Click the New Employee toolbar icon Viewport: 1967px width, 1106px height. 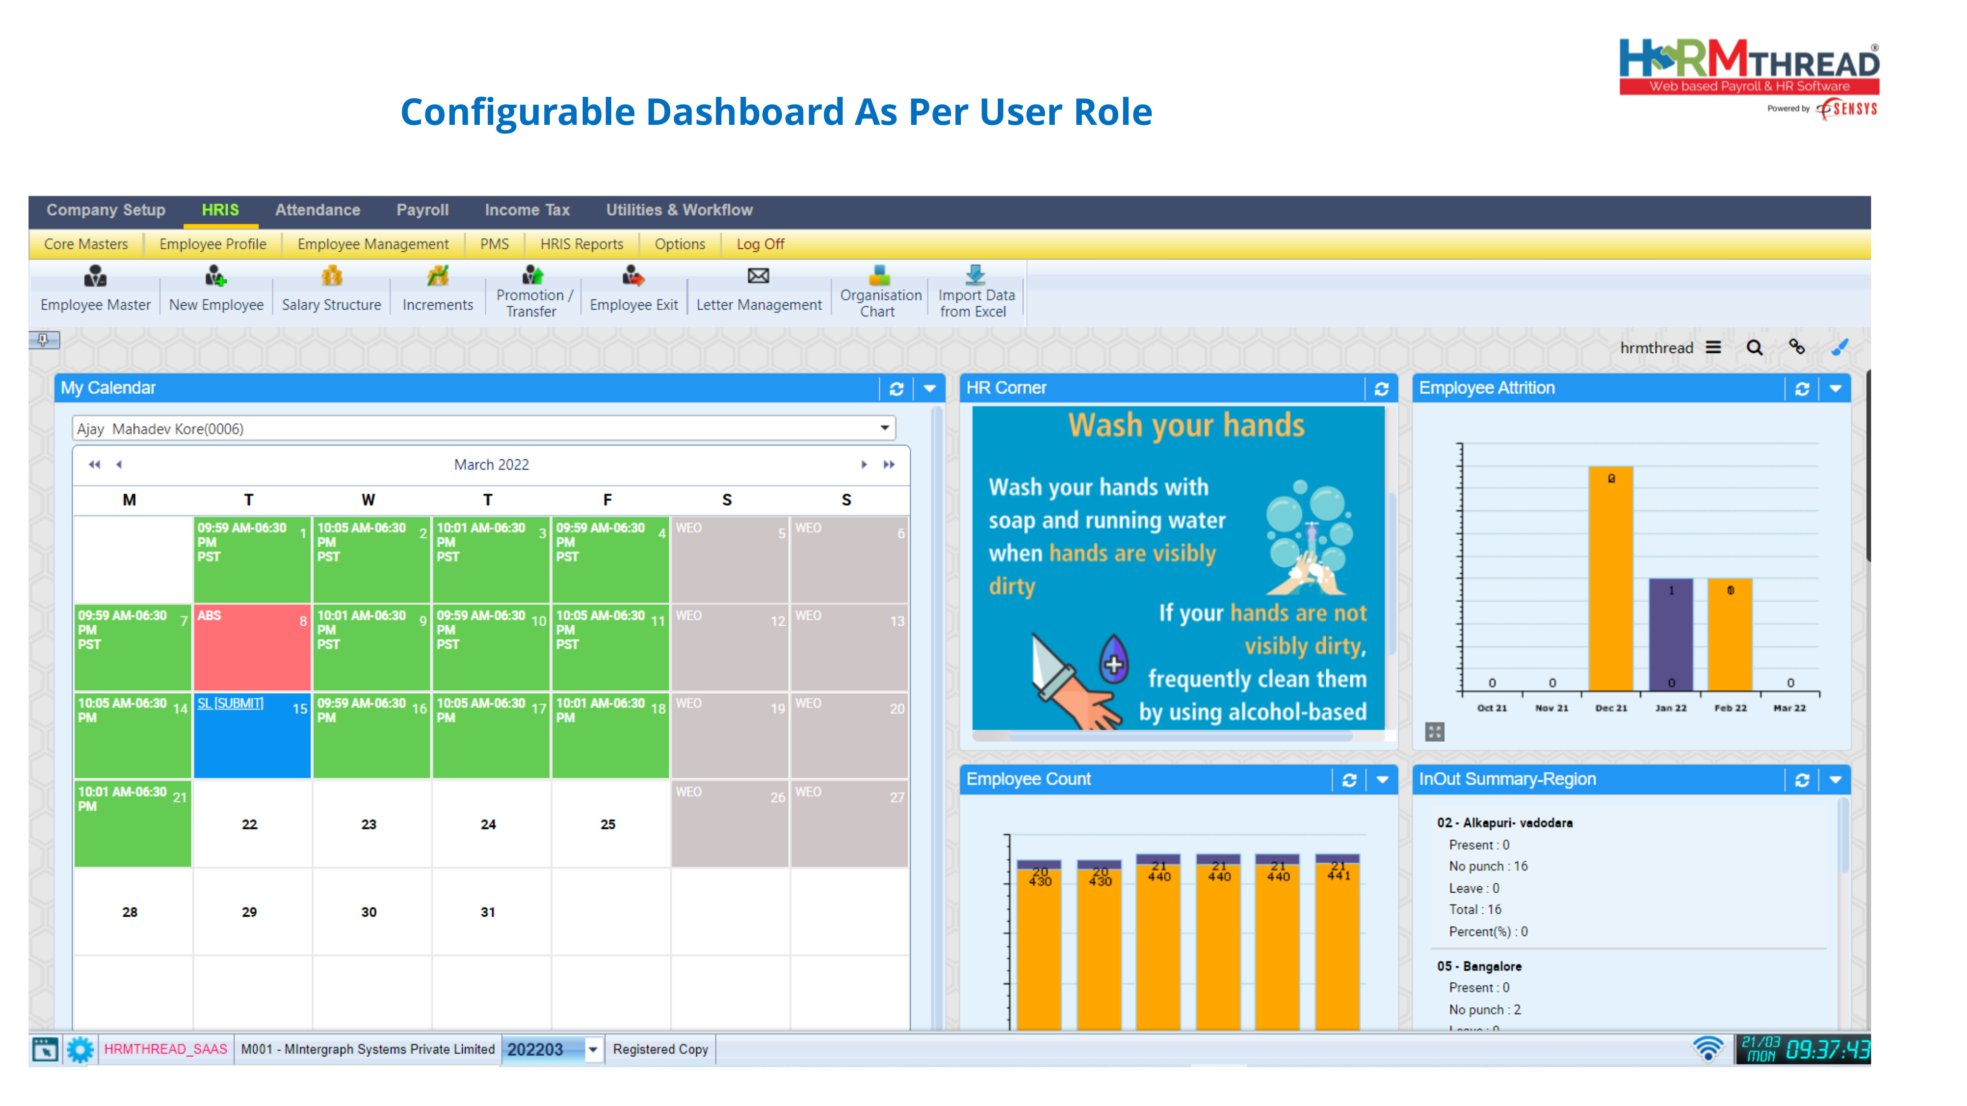pos(216,276)
